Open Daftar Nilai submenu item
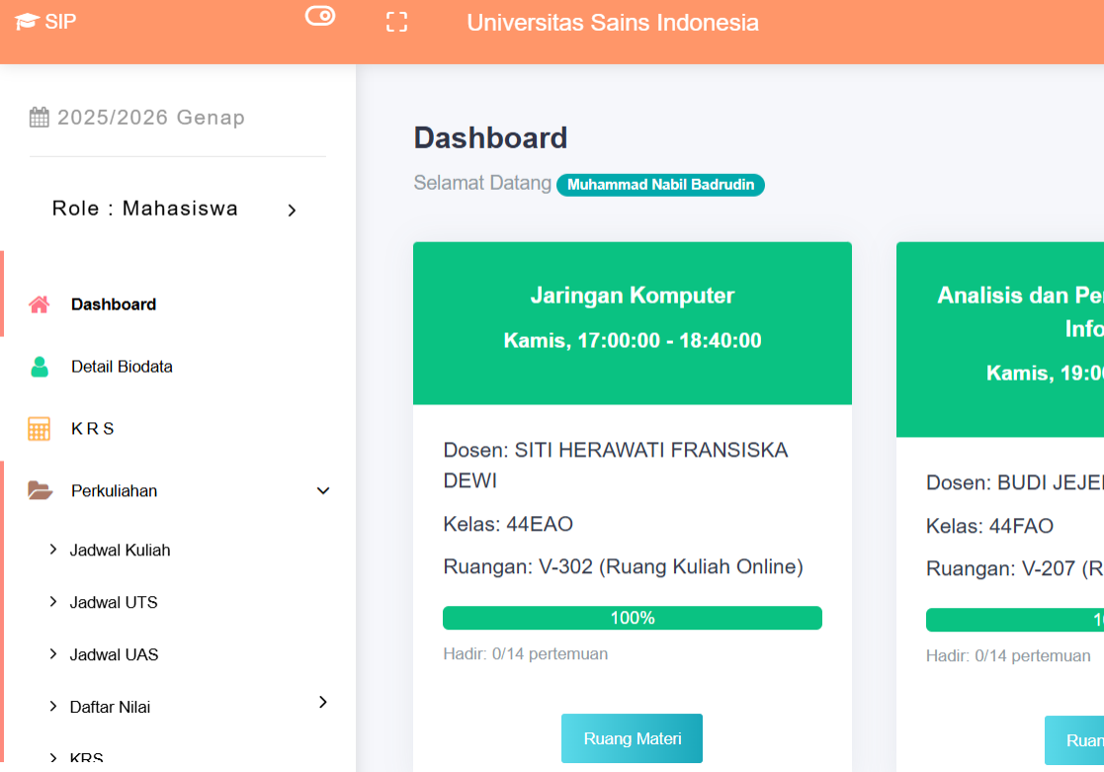This screenshot has width=1104, height=772. (x=110, y=707)
